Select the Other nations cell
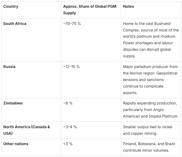The image size is (182, 157). pos(16,144)
